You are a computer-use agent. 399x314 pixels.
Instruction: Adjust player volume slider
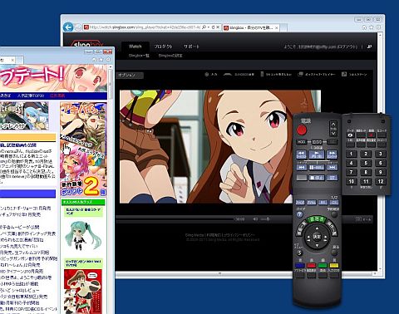265,219
